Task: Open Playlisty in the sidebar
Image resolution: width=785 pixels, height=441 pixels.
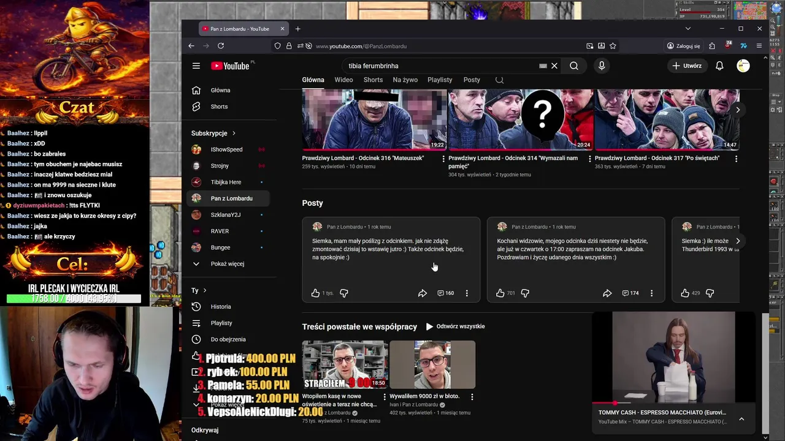Action: tap(228, 323)
